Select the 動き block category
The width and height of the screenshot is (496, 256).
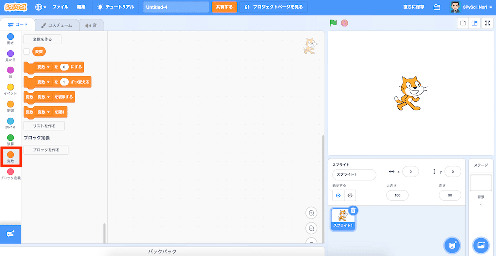point(10,39)
